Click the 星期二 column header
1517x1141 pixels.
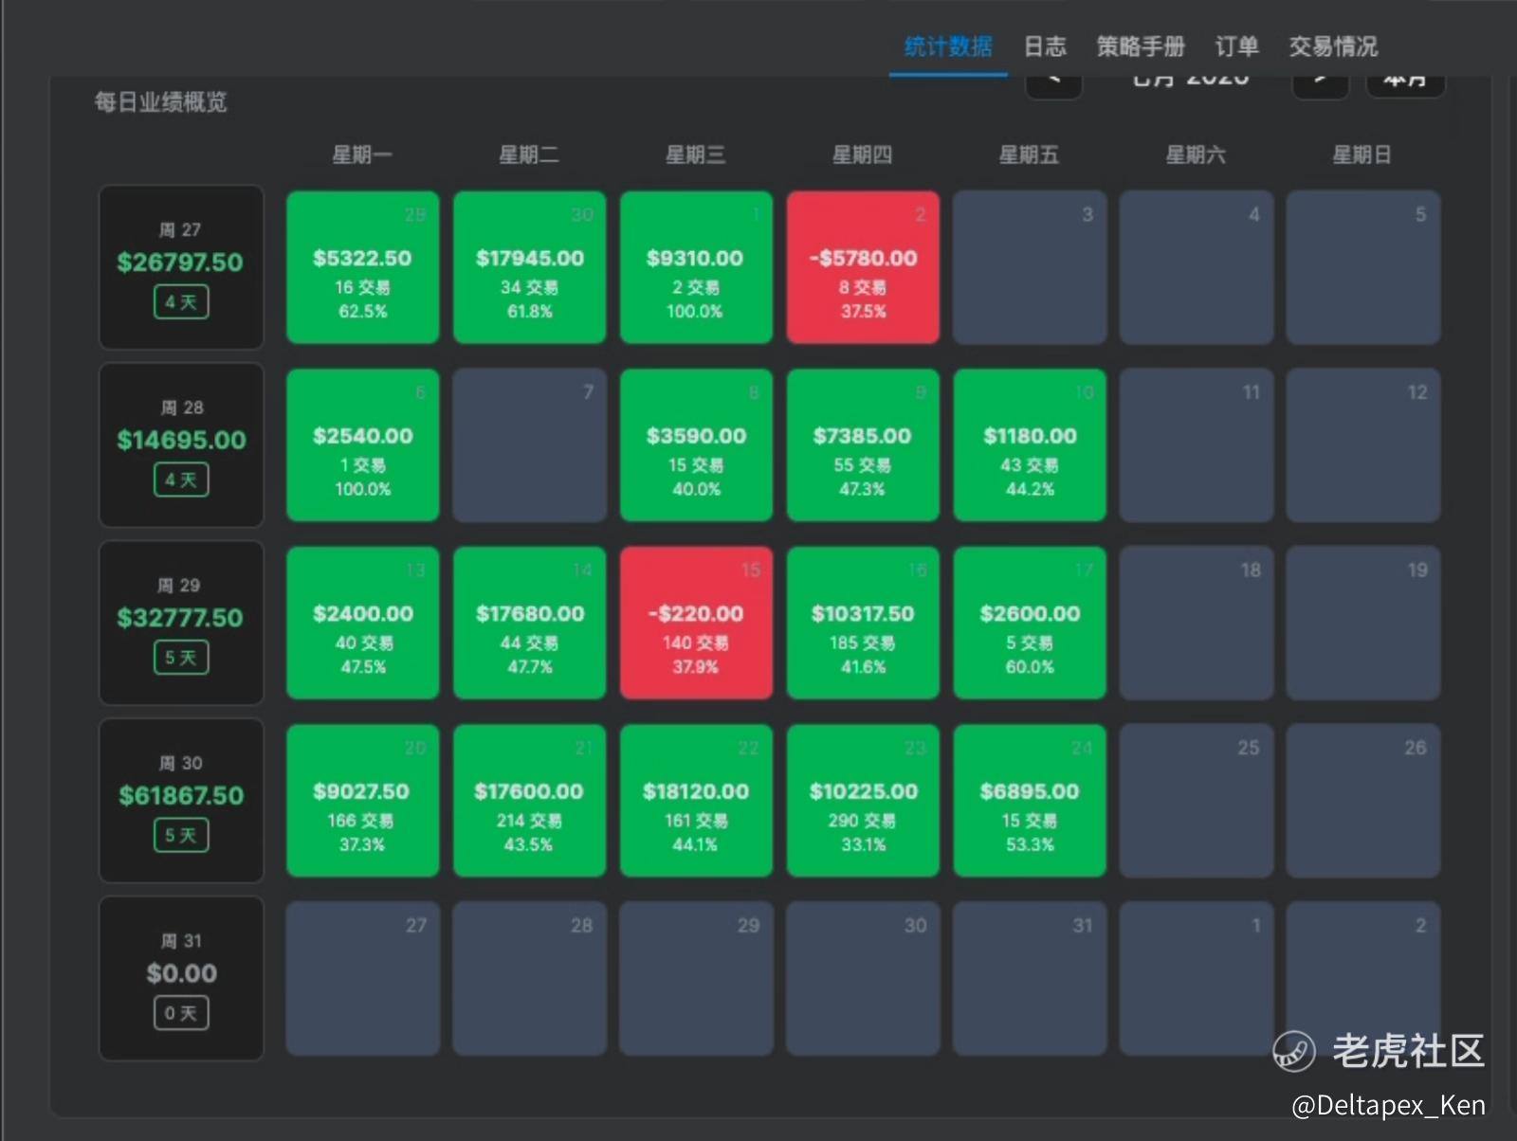pos(529,154)
